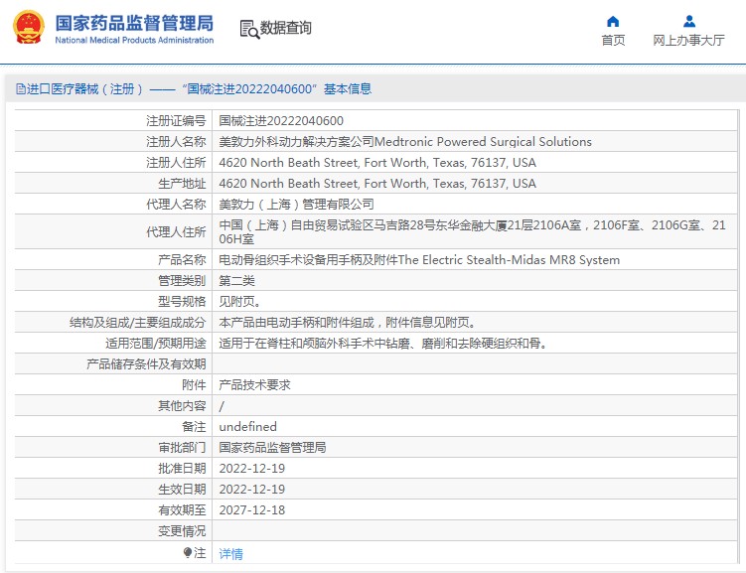Click 国家药品监督管理局 approval department value

(x=272, y=448)
